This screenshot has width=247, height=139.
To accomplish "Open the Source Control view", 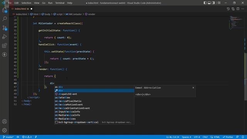I will pos(4,28).
